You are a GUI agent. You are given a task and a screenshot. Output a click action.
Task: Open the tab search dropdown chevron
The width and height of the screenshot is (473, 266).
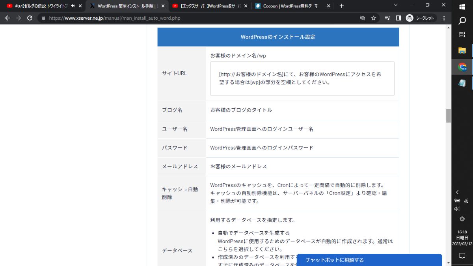click(x=396, y=5)
